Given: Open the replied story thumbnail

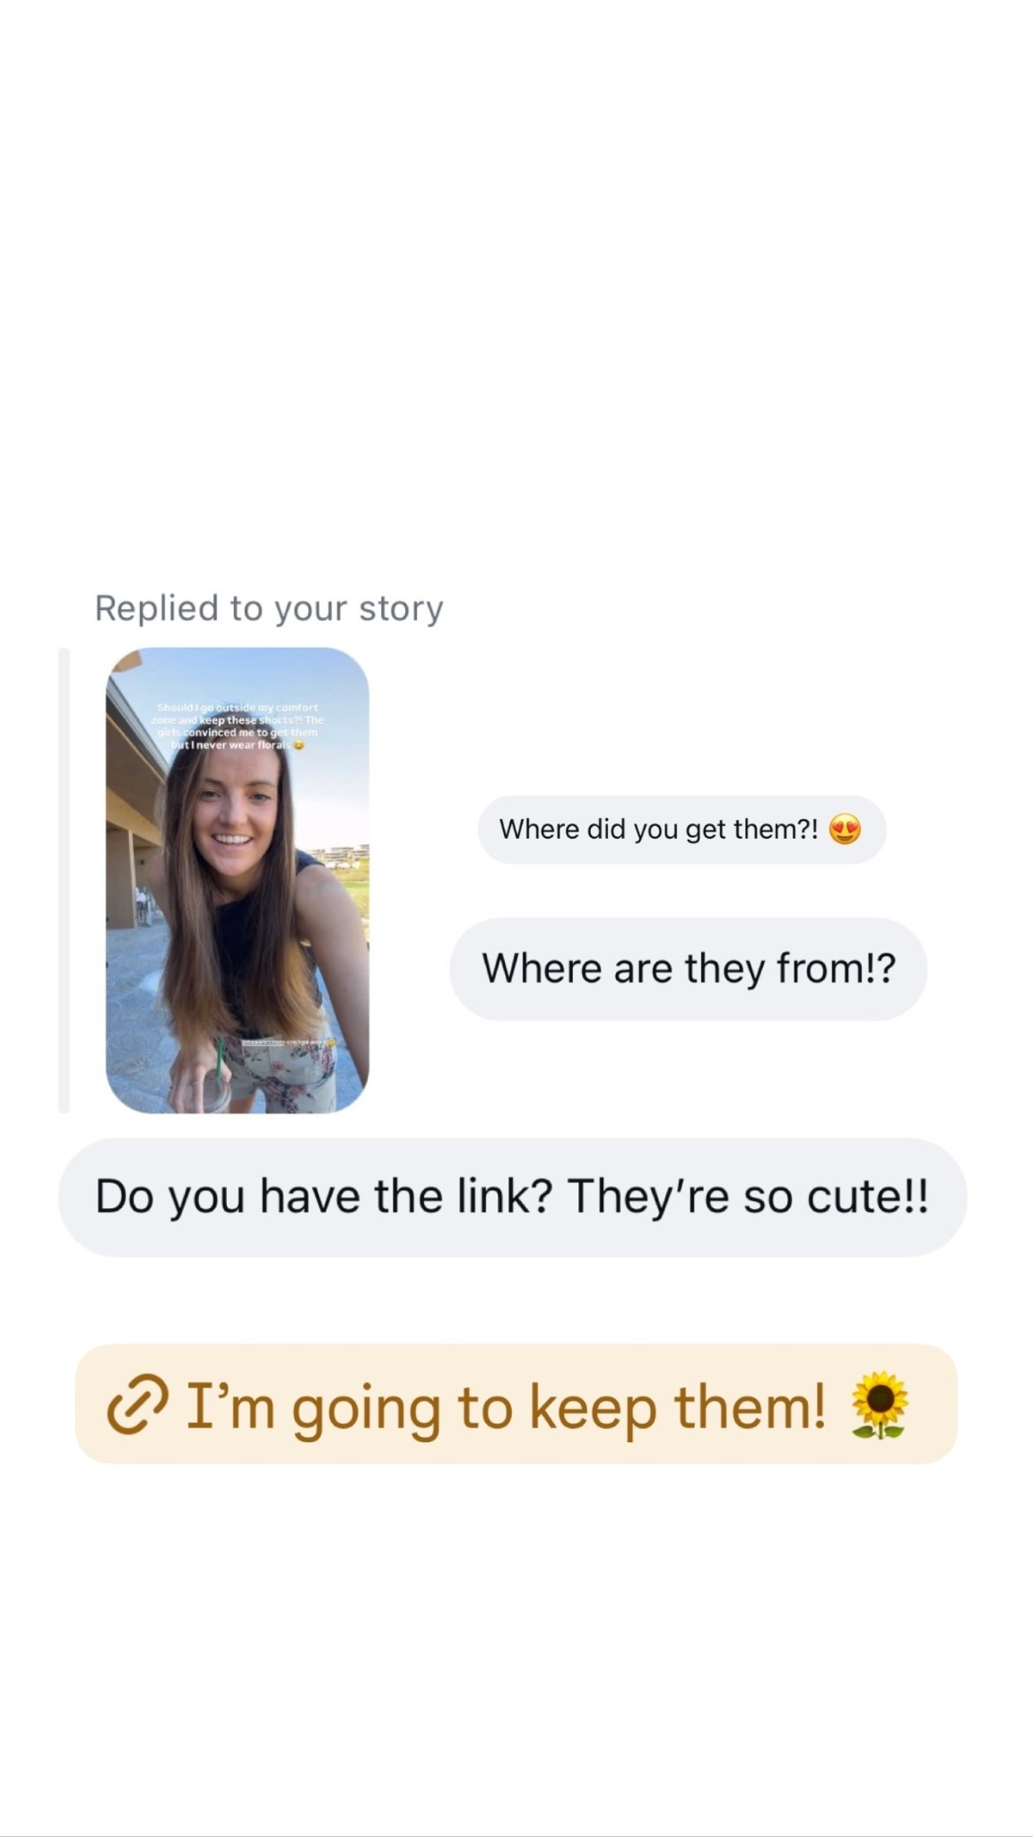Looking at the screenshot, I should tap(238, 880).
